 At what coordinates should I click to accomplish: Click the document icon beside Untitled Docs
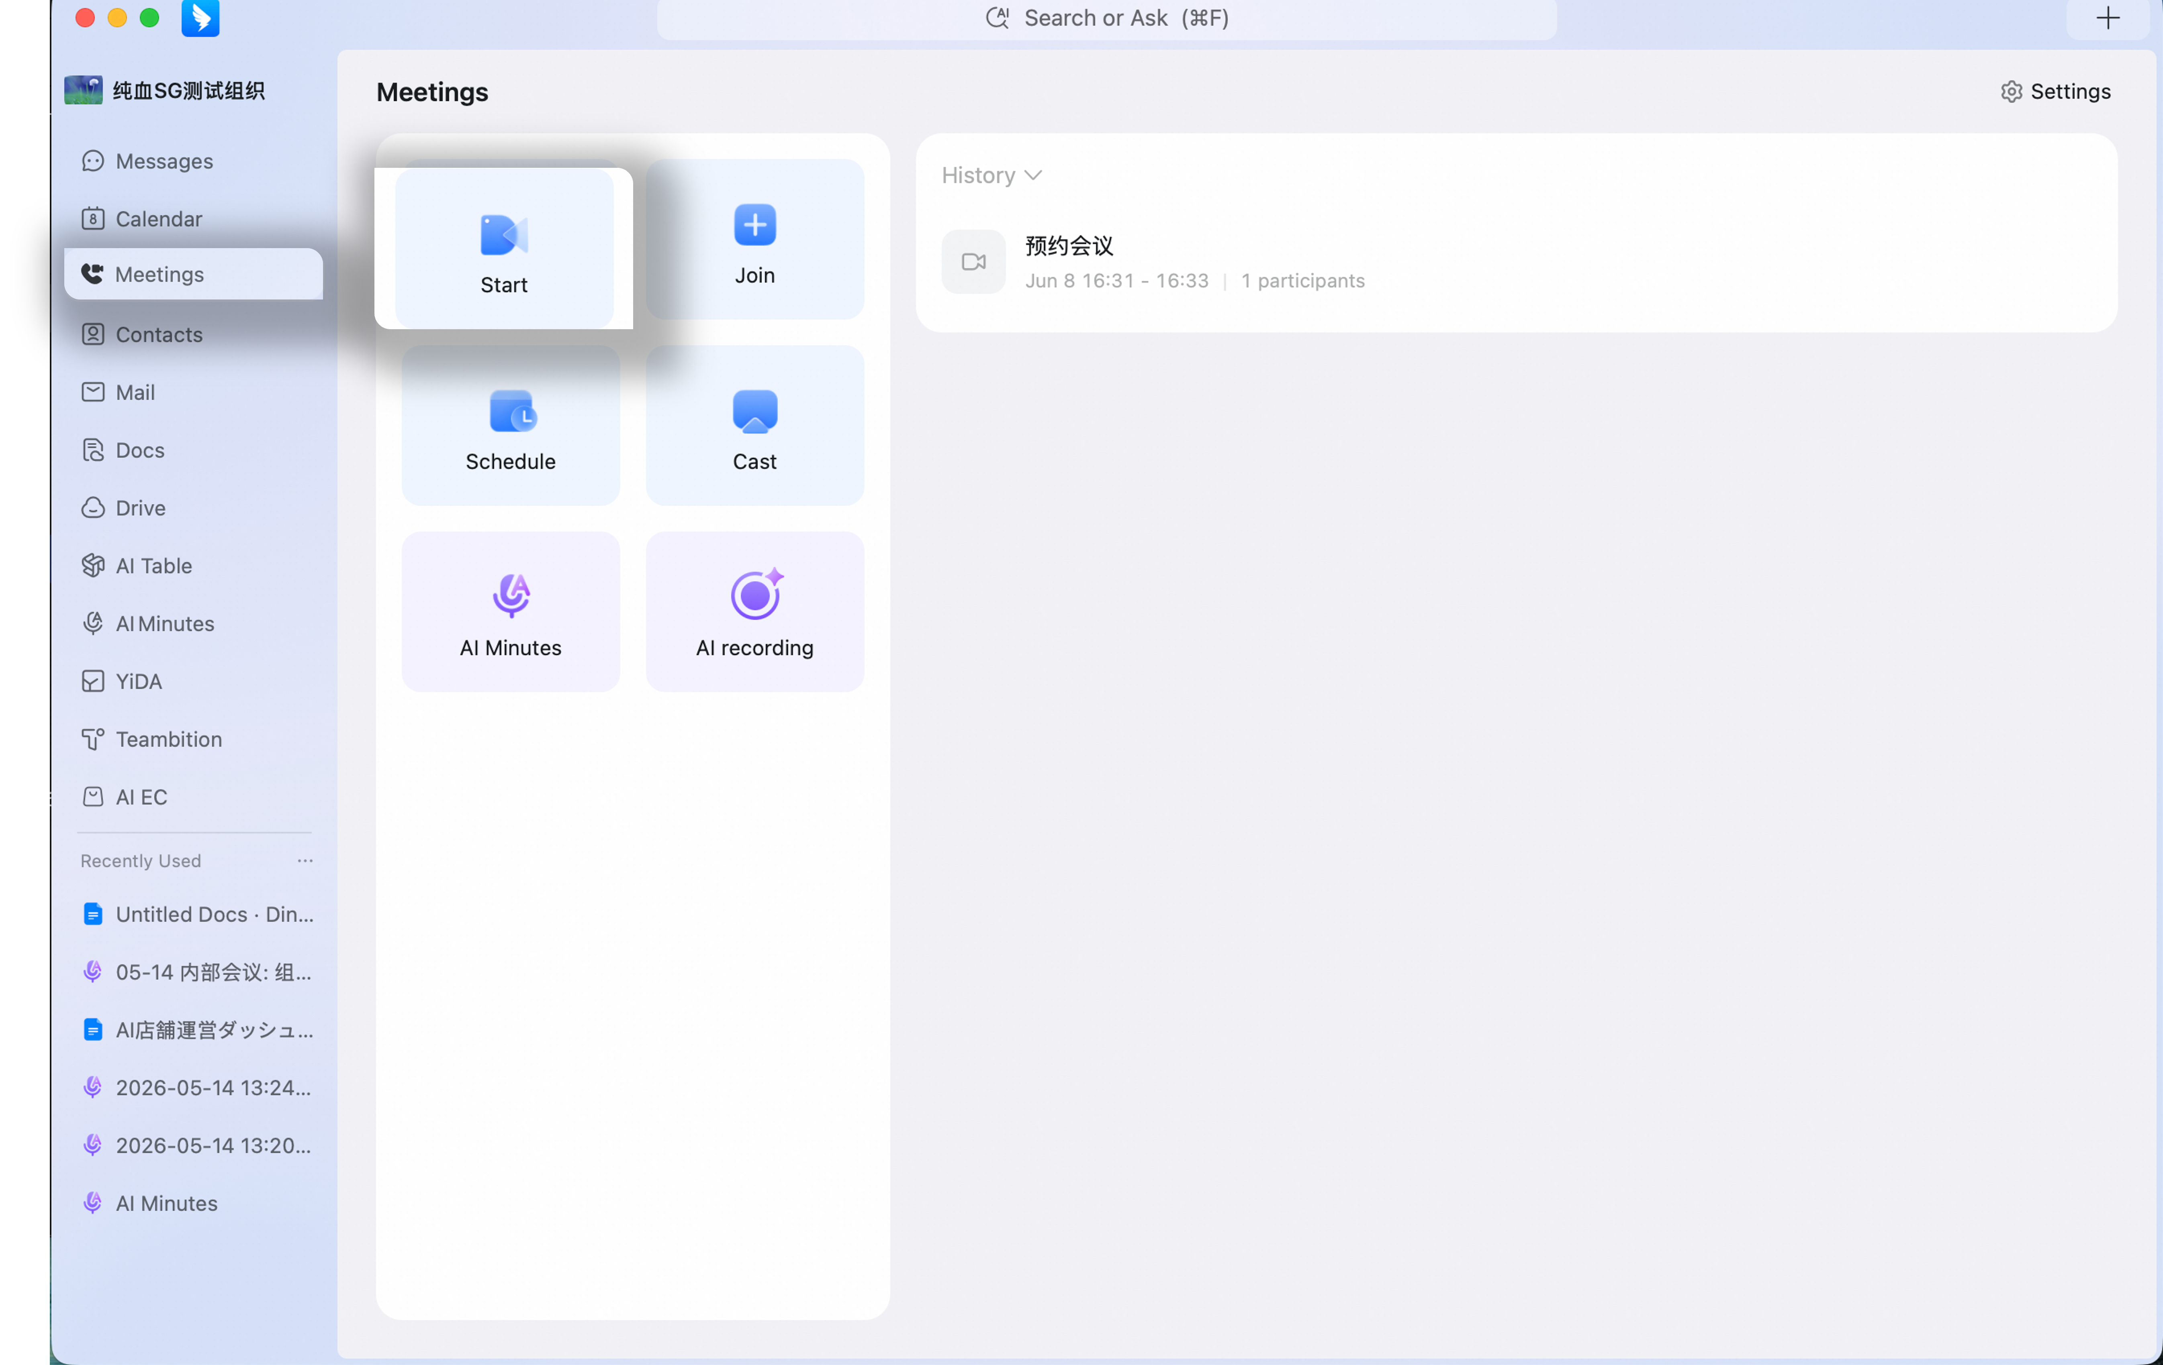[x=92, y=914]
